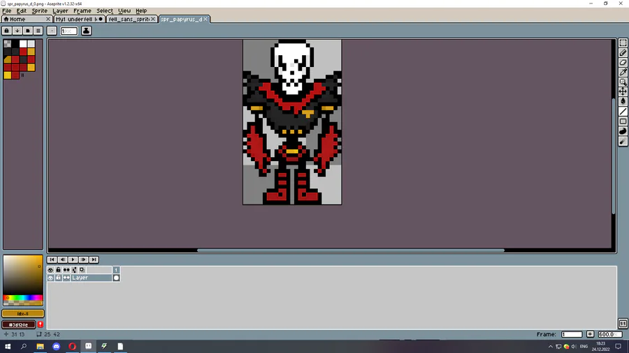
Task: Open Windows Start menu
Action: [x=8, y=346]
